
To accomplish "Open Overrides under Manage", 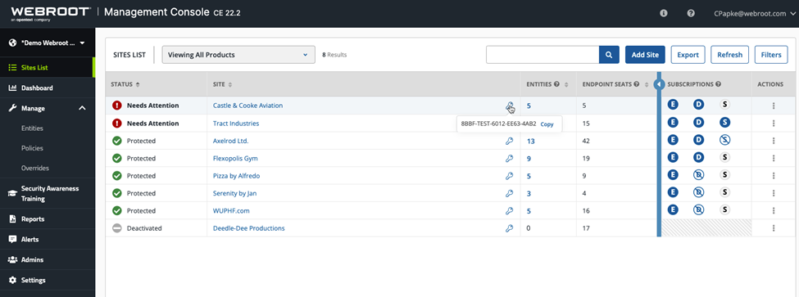I will 34,168.
